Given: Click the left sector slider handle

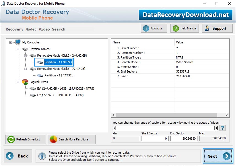Looking at the screenshot, I should tap(114, 128).
